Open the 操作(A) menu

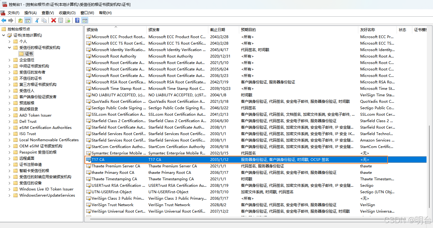tap(31, 13)
